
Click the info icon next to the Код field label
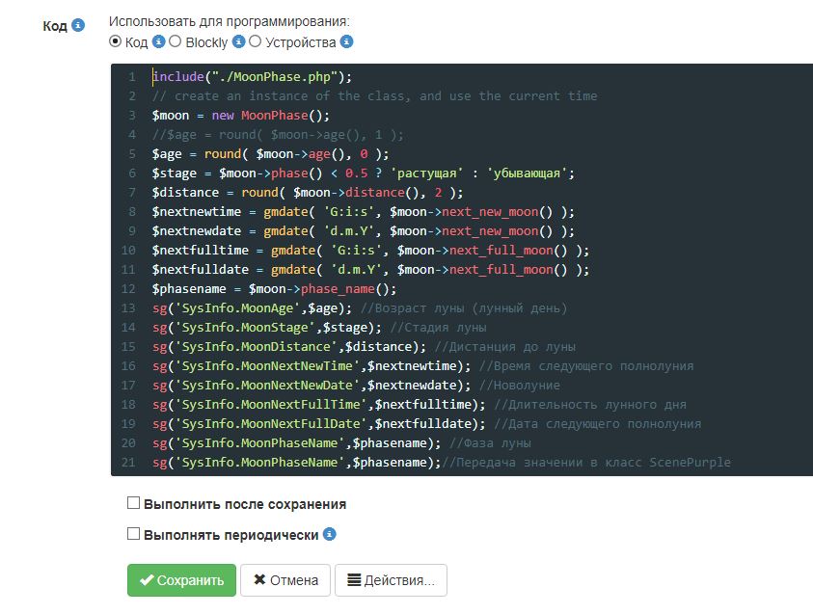point(78,26)
